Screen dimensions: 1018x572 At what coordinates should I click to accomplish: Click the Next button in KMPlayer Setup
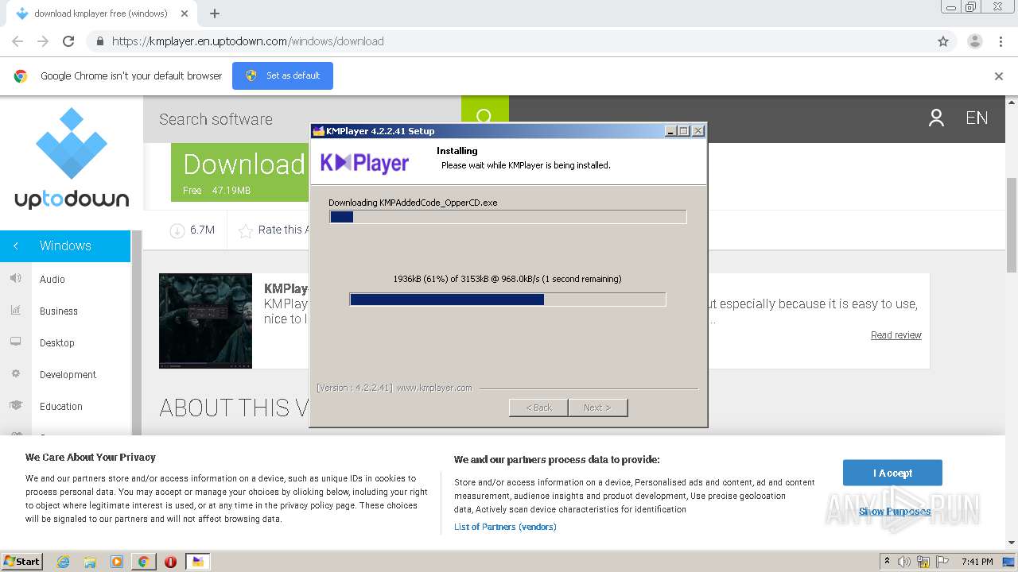tap(597, 408)
